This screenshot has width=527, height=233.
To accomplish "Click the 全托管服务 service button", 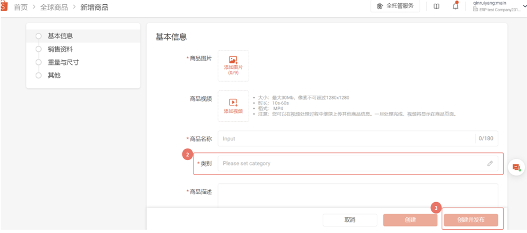I will click(395, 6).
